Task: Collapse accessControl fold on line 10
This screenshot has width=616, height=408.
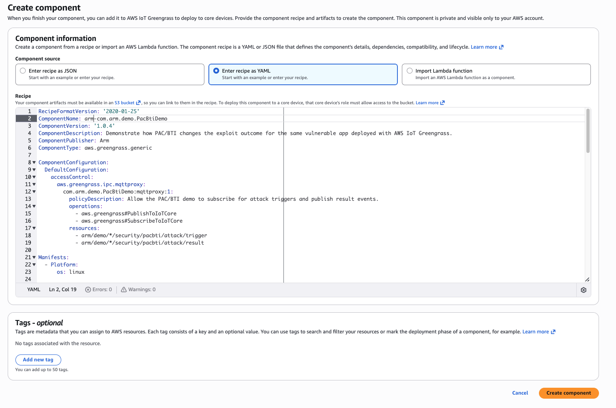Action: pyautogui.click(x=34, y=177)
